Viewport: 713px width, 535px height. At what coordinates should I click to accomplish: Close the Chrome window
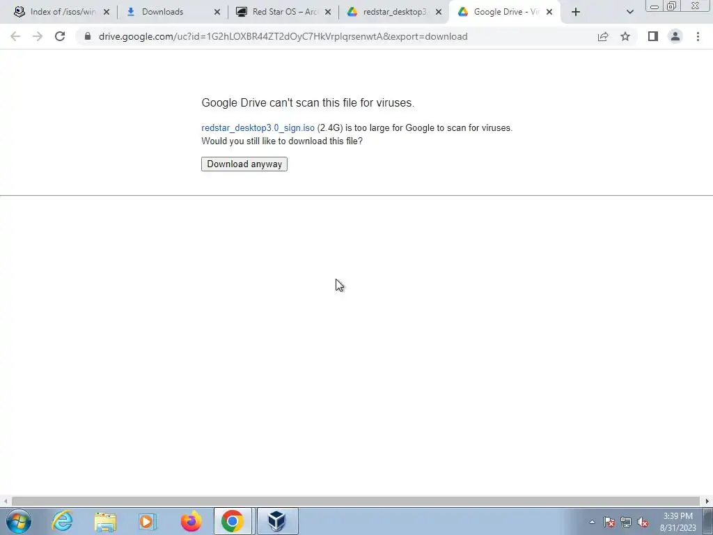[696, 6]
